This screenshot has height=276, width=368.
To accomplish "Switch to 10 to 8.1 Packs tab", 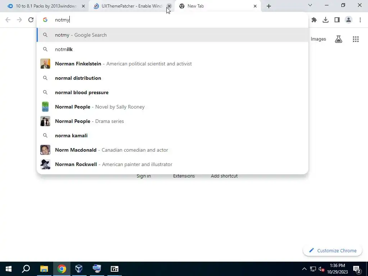I will tap(46, 6).
